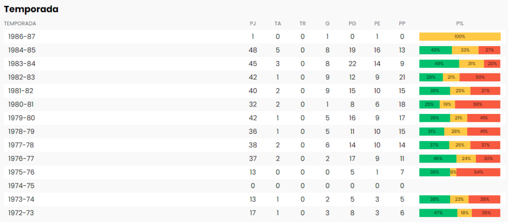The height and width of the screenshot is (222, 508).
Task: Click the yellow 100% bar for 1986-87
Action: [460, 37]
